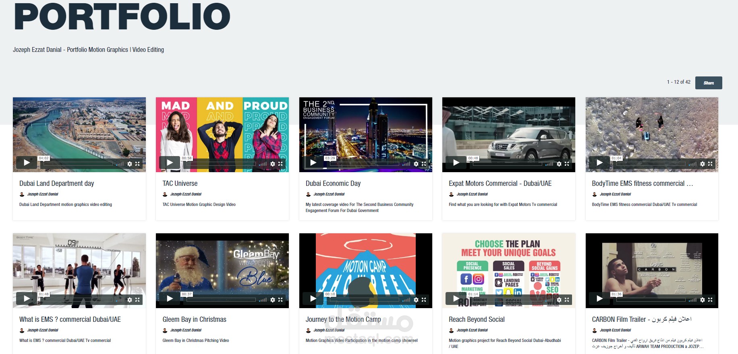Click author avatar under Gleem Bay in Christmas
This screenshot has height=354, width=738.
165,330
